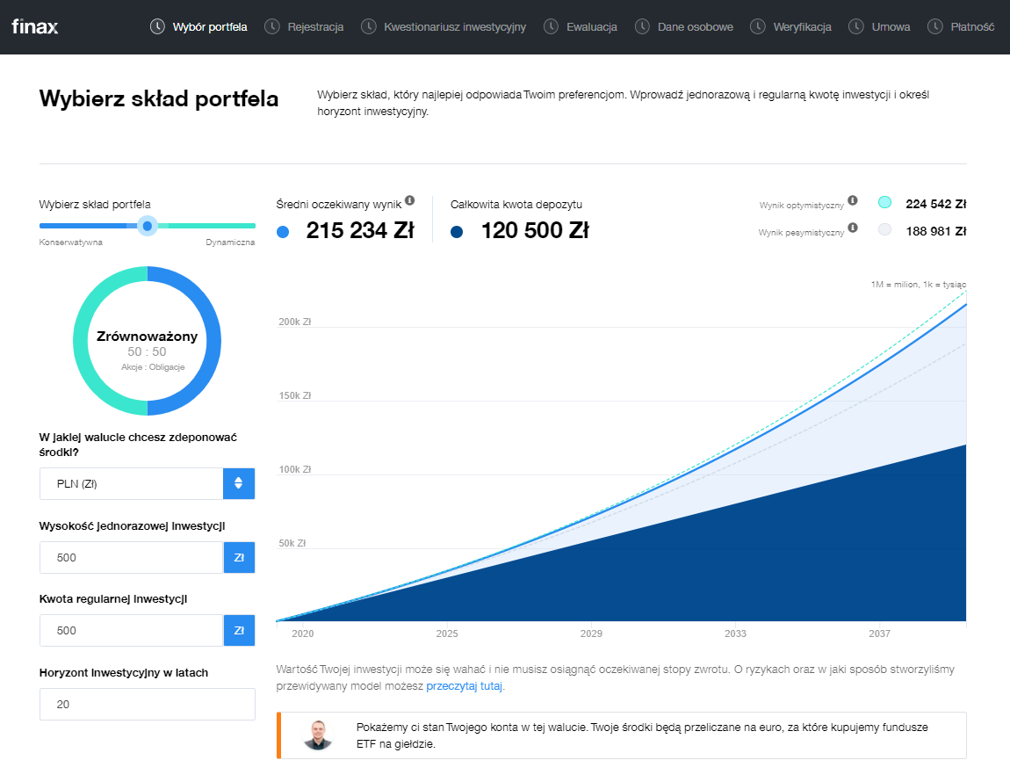Click info icon next to Średni oczekiwany wynik
The image size is (1010, 782).
(410, 200)
